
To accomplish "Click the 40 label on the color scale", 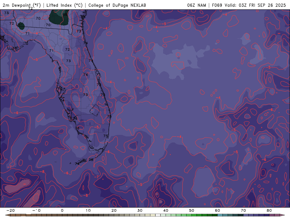I will pyautogui.click(x=166, y=210).
